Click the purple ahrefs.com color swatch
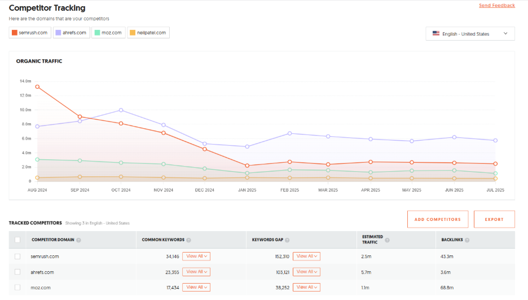Viewport: 528px width, 300px height. click(x=58, y=33)
